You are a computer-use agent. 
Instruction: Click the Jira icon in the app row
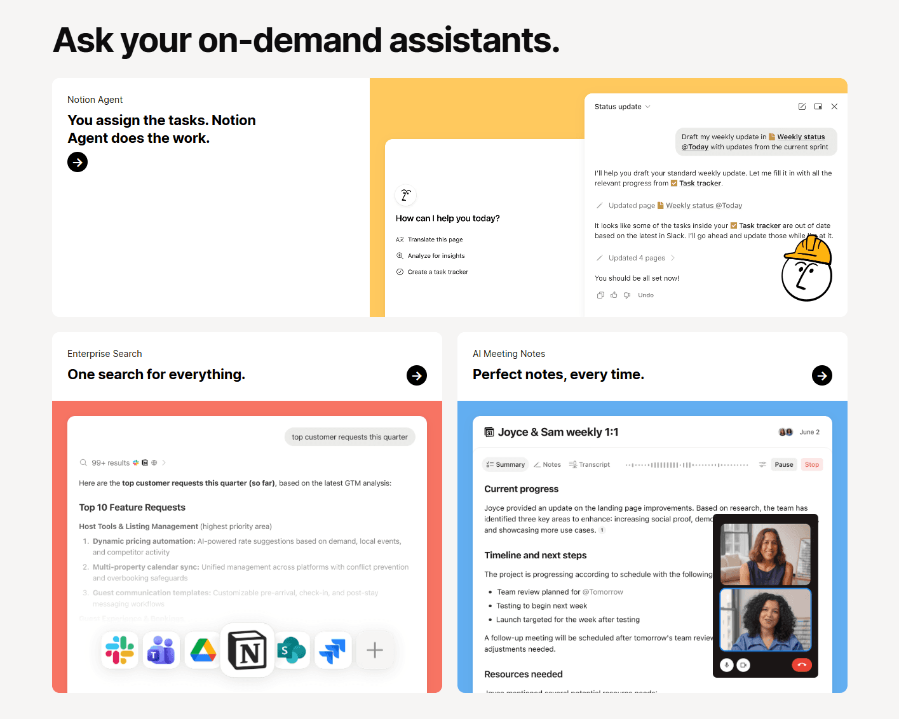[333, 650]
